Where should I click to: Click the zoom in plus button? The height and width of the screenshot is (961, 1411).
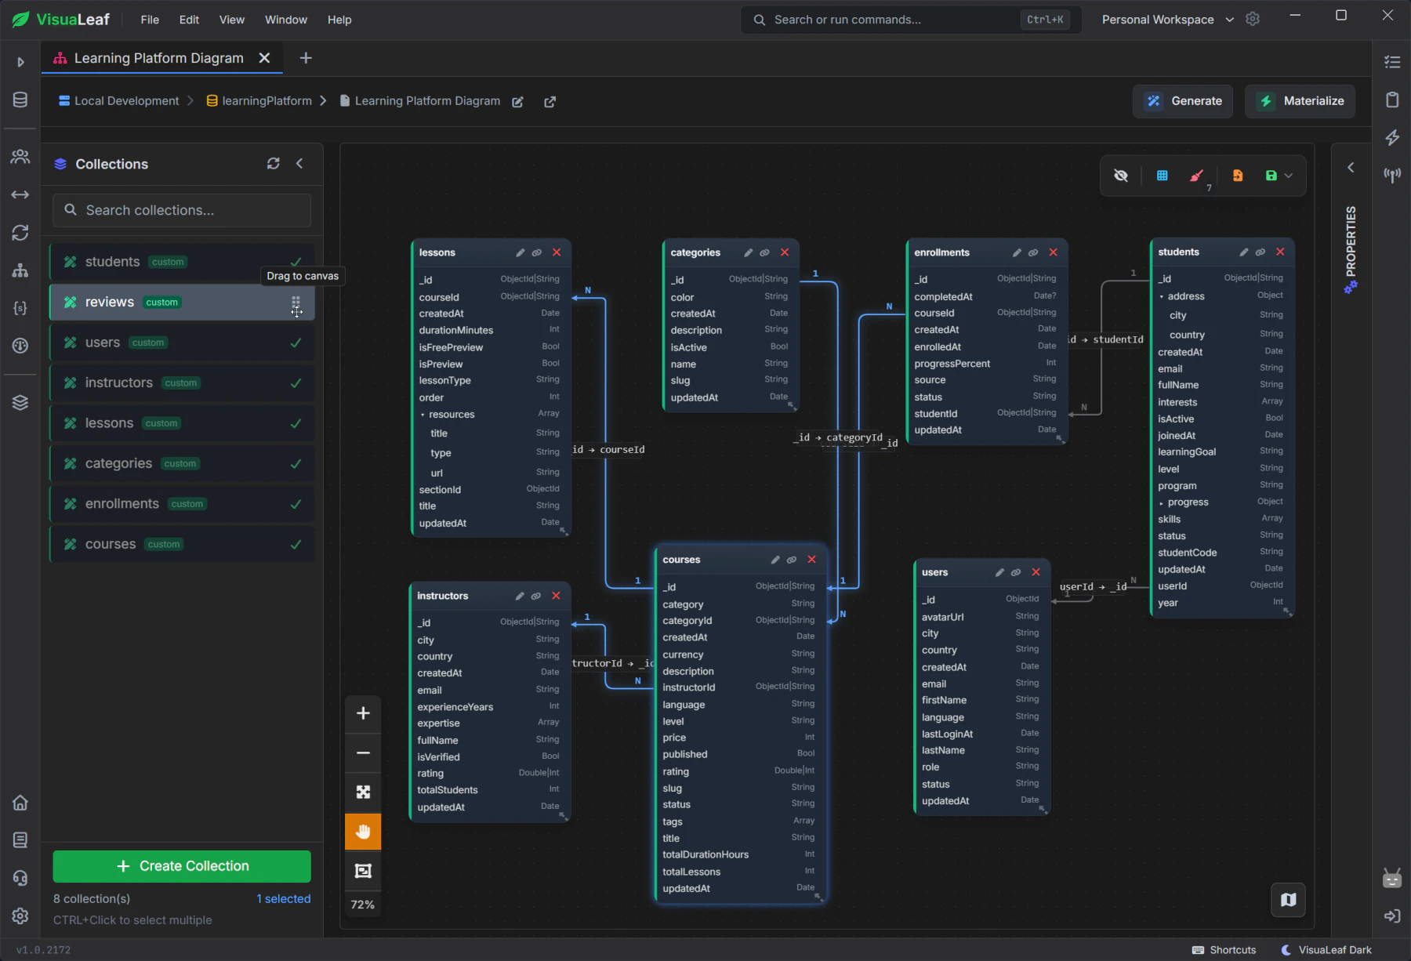coord(363,713)
